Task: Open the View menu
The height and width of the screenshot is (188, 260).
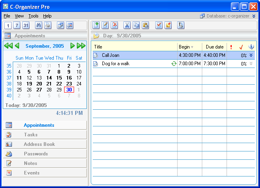Action: pyautogui.click(x=19, y=16)
